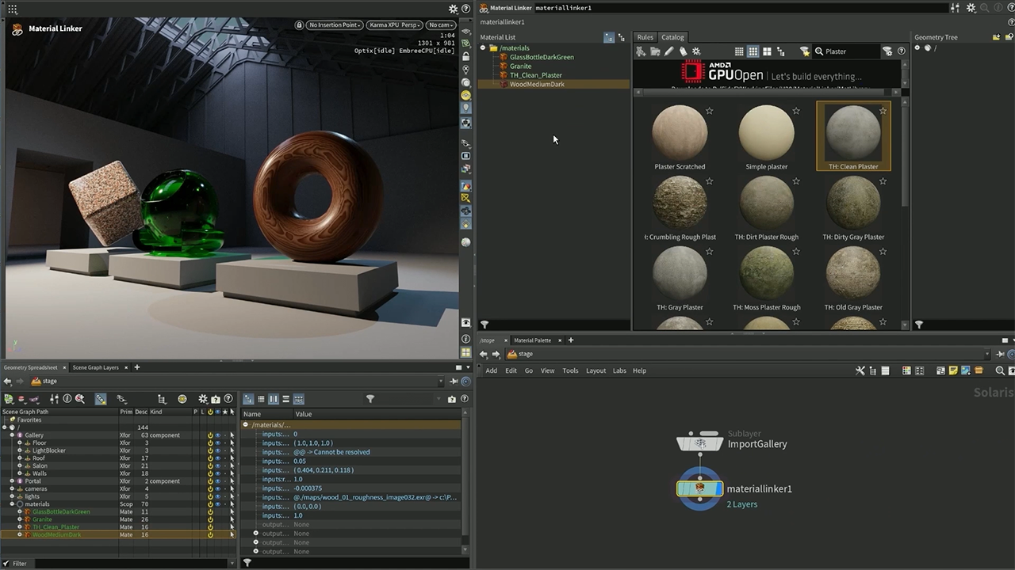Screen dimensions: 1015x570
Task: Collapse the /materials/... property group
Action: [x=246, y=425]
